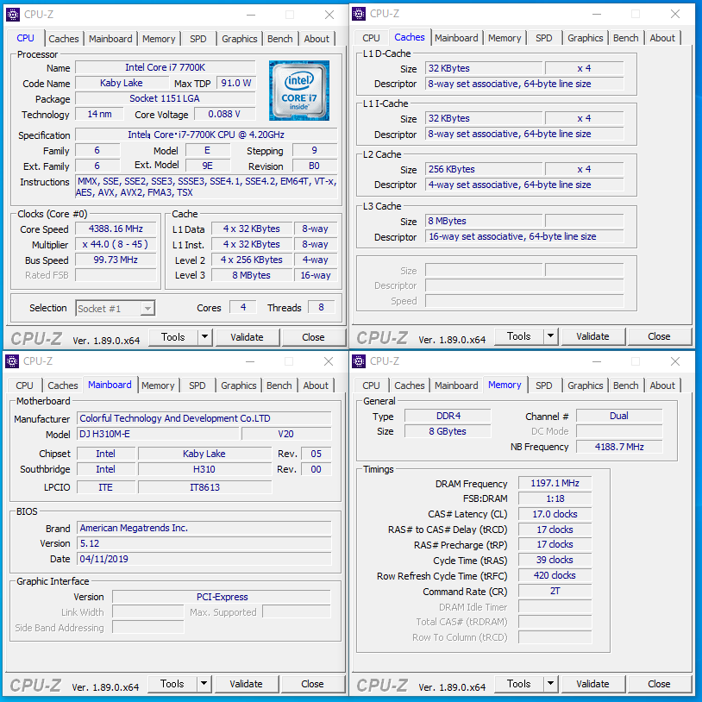Click Core Voltage value 0.088 V
The width and height of the screenshot is (702, 702).
tap(224, 114)
